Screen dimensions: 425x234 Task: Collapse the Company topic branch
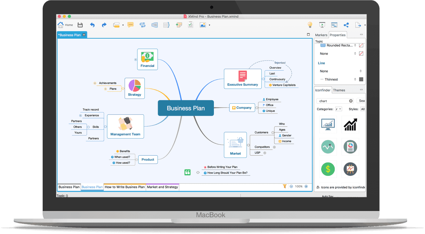(x=257, y=108)
